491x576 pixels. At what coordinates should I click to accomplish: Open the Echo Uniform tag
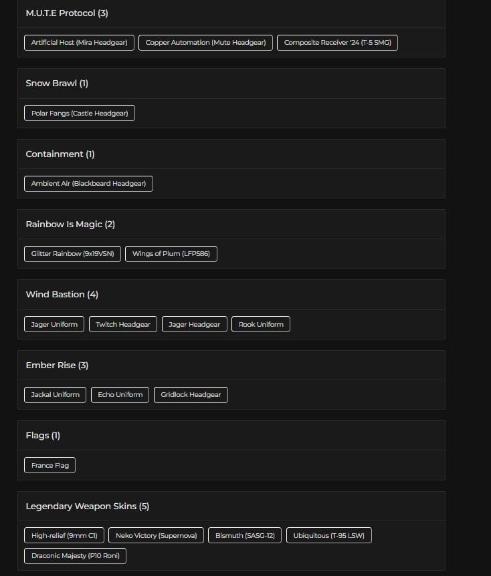tap(120, 395)
